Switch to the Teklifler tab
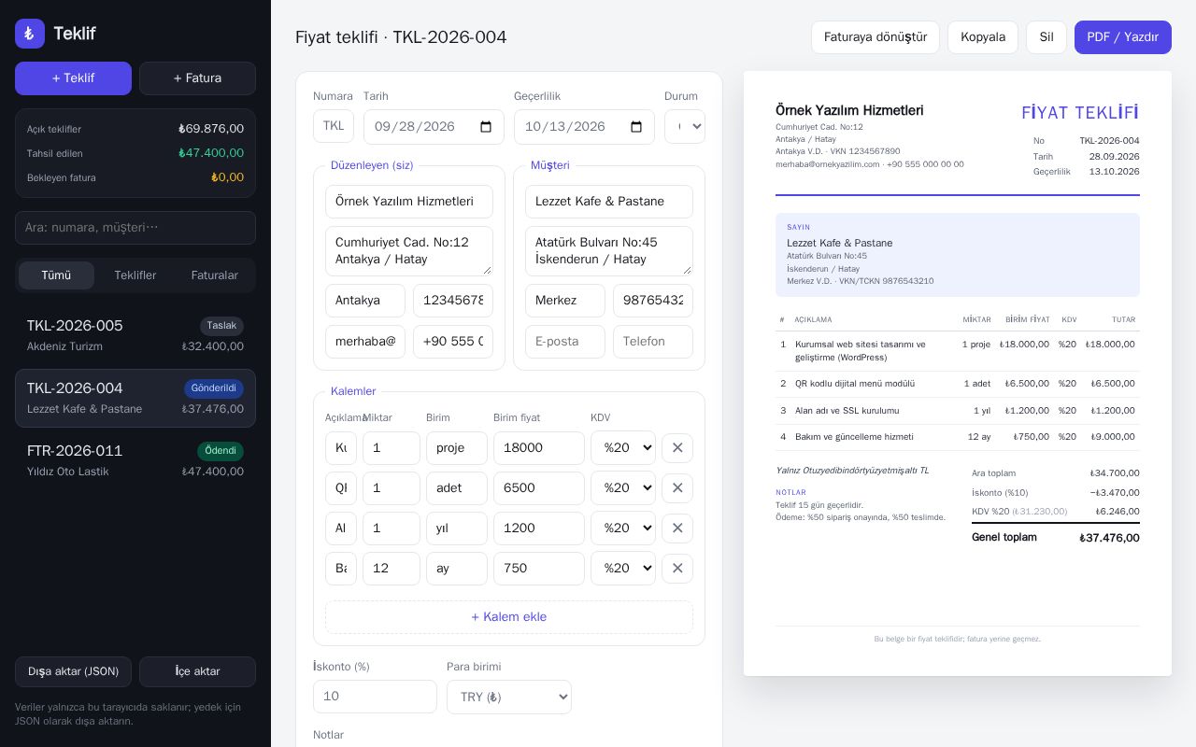This screenshot has height=747, width=1196. pos(135,275)
